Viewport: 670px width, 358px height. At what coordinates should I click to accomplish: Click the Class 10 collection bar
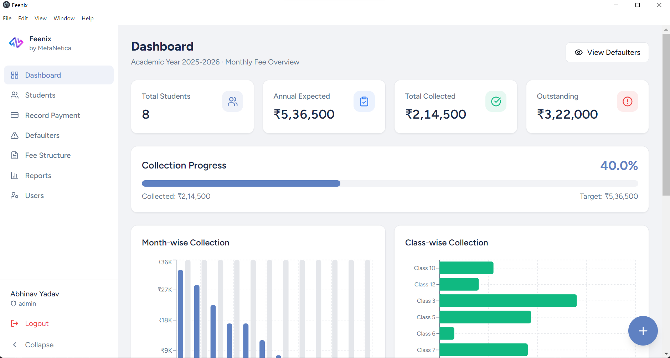(467, 268)
